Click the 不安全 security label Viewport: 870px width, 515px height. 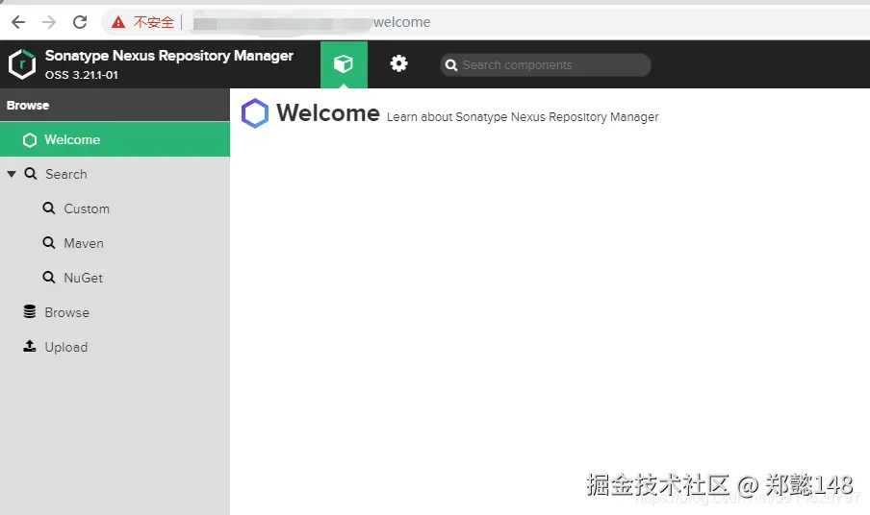pyautogui.click(x=154, y=22)
